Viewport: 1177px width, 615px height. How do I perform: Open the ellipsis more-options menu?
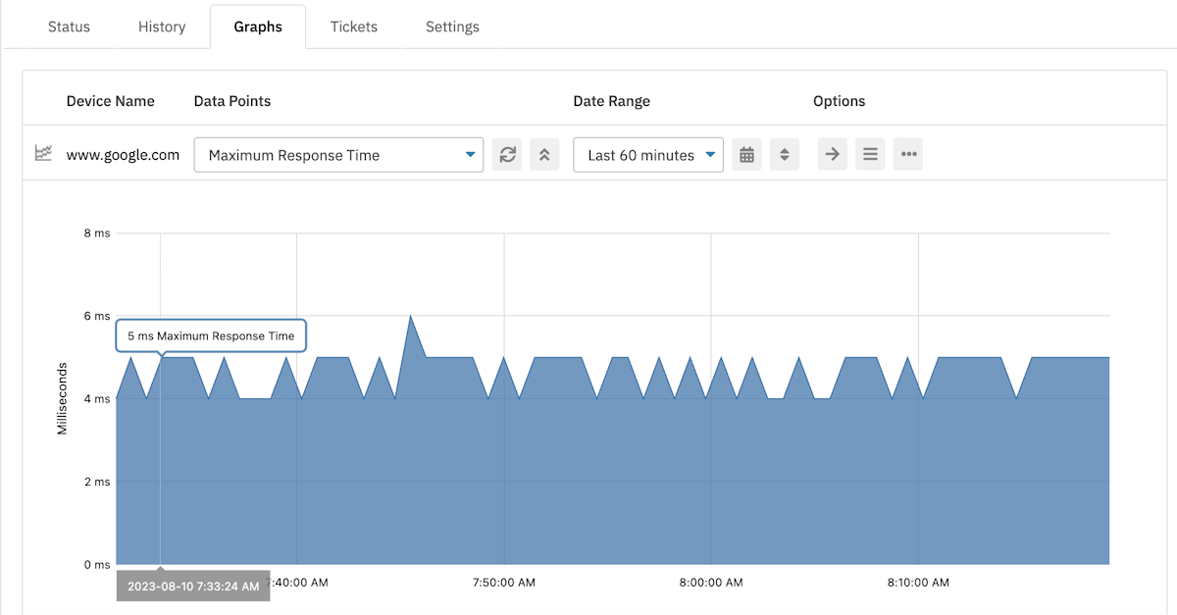[x=907, y=154]
